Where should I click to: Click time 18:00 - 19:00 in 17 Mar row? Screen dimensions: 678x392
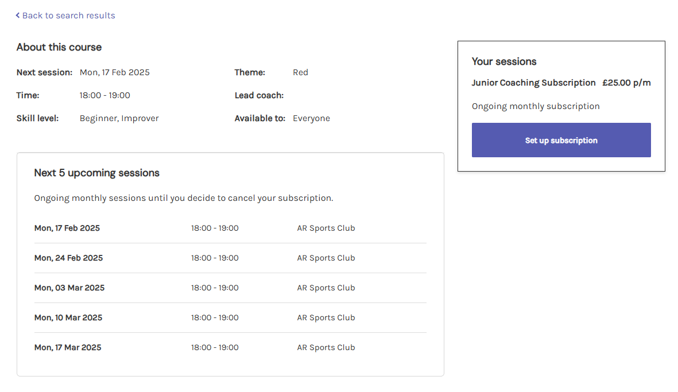(x=215, y=347)
